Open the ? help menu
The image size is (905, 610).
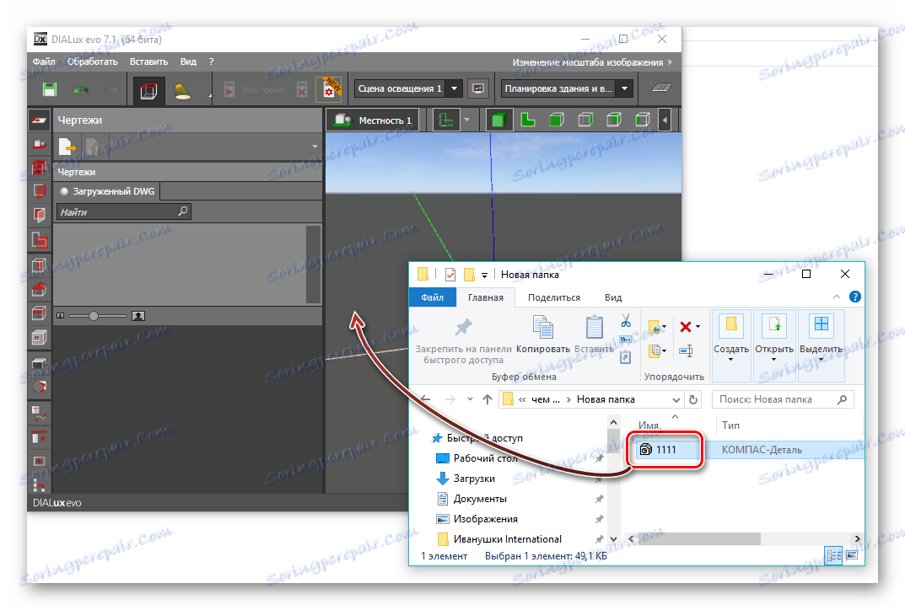tap(211, 62)
